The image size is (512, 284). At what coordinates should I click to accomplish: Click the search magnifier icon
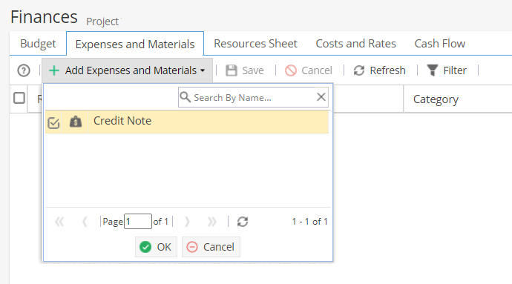click(186, 97)
